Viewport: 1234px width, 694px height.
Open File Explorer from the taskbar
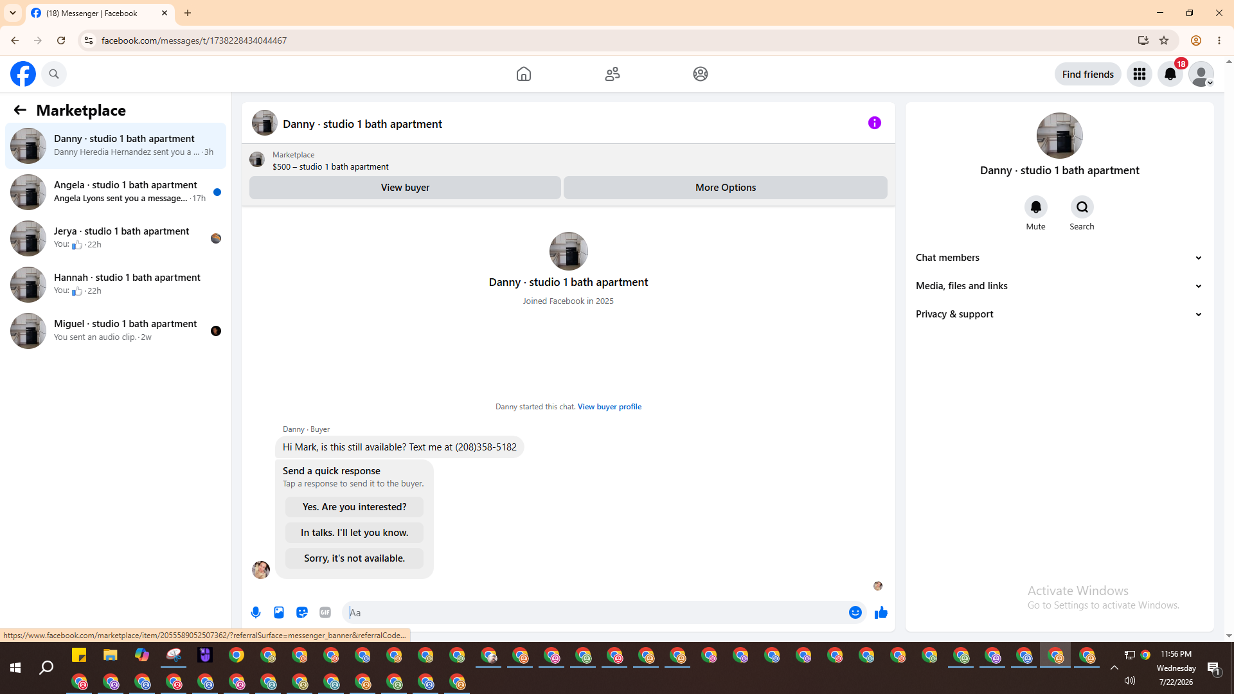111,655
